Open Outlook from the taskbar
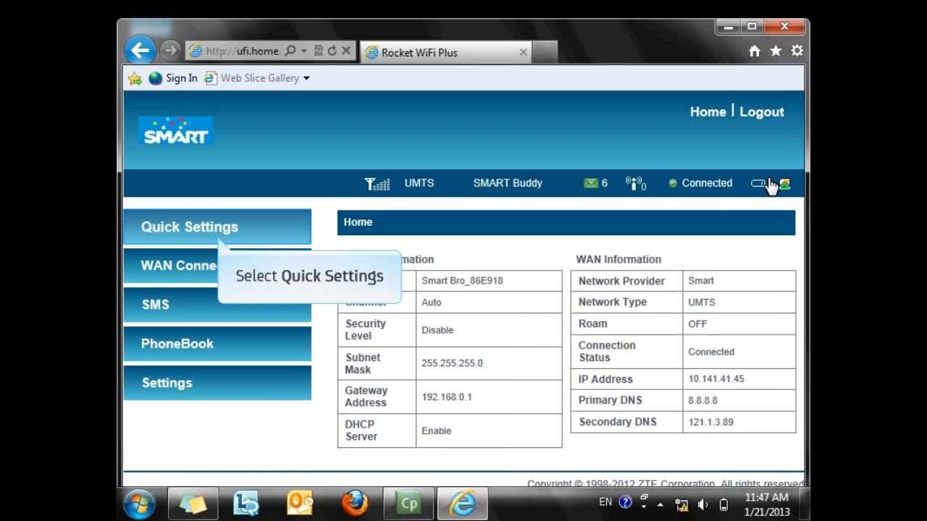927x521 pixels. click(300, 504)
